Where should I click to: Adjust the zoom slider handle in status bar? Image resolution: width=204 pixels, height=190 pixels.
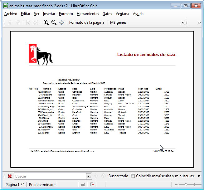pyautogui.click(x=186, y=185)
